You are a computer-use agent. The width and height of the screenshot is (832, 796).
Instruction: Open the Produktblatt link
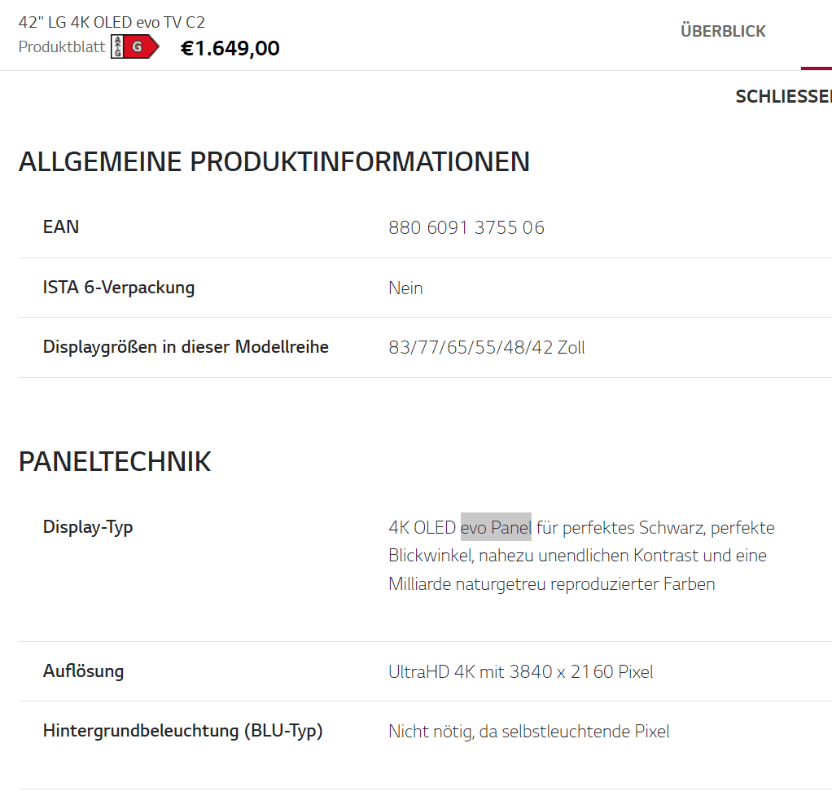tap(62, 46)
